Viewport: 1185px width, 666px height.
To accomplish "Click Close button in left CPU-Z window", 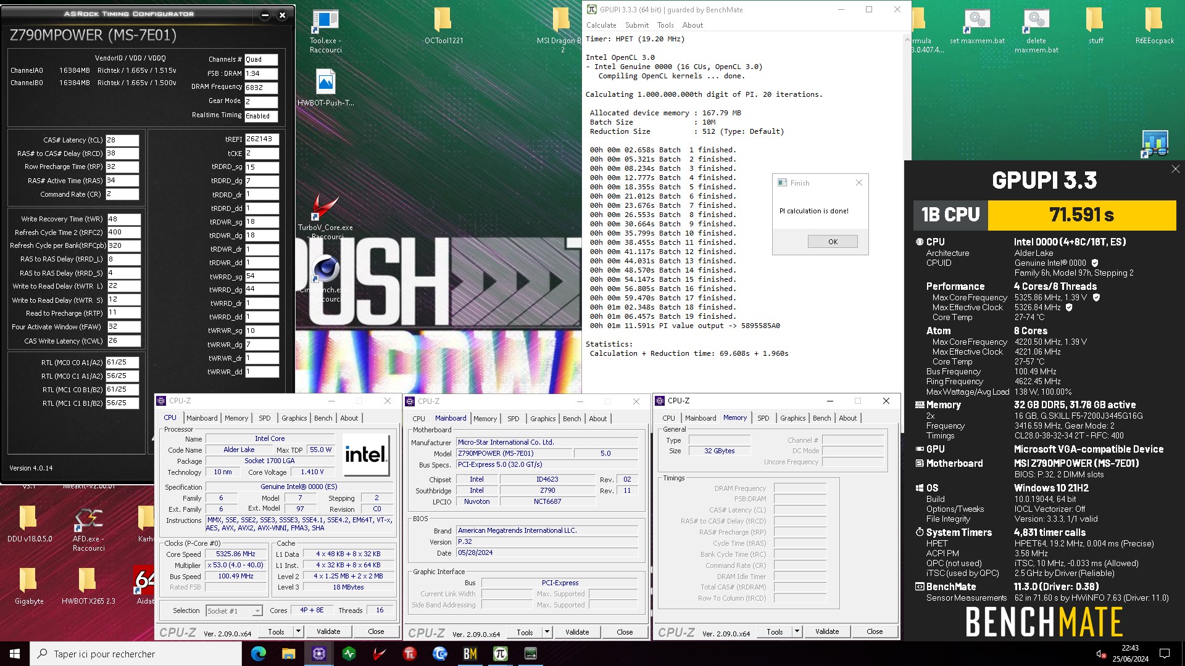I will point(376,631).
